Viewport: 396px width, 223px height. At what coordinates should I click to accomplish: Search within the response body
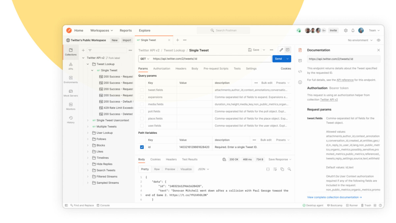pyautogui.click(x=289, y=169)
